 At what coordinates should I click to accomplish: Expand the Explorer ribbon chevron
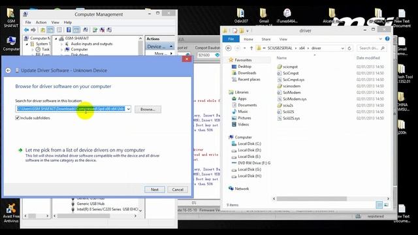click(380, 39)
